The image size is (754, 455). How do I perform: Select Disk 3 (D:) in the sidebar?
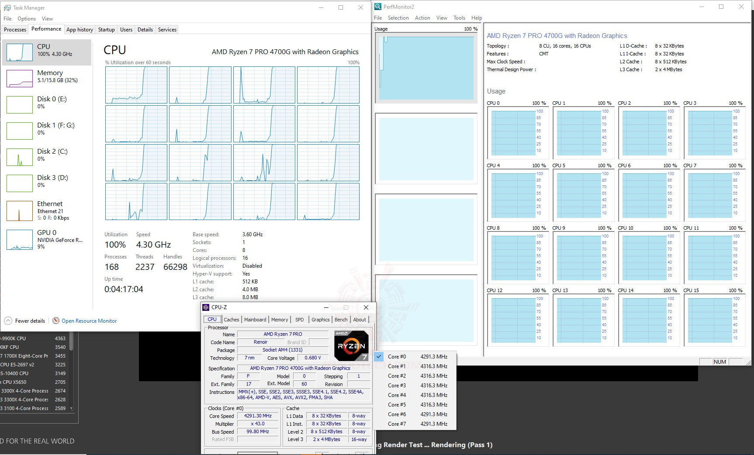[x=47, y=183]
